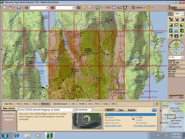185x139 pixels.
Task: Open the elevation profile chart tool
Action: coord(119,8)
